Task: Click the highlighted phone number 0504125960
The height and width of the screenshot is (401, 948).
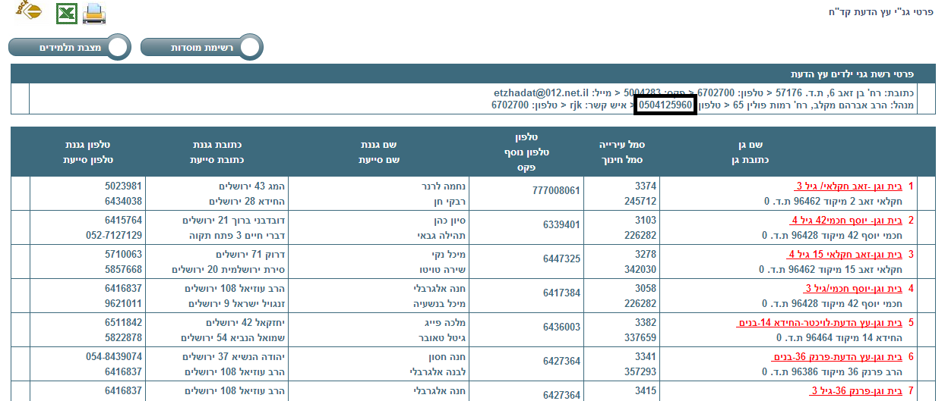Action: tap(665, 105)
